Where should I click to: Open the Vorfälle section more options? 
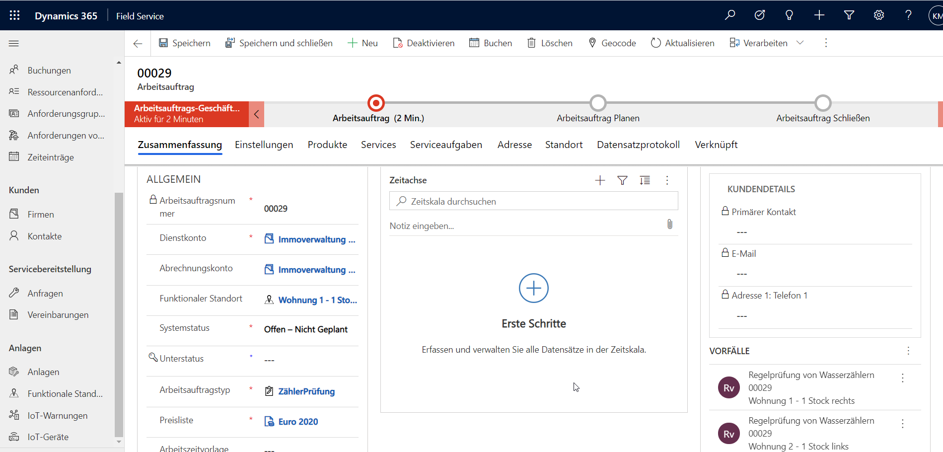pyautogui.click(x=908, y=351)
